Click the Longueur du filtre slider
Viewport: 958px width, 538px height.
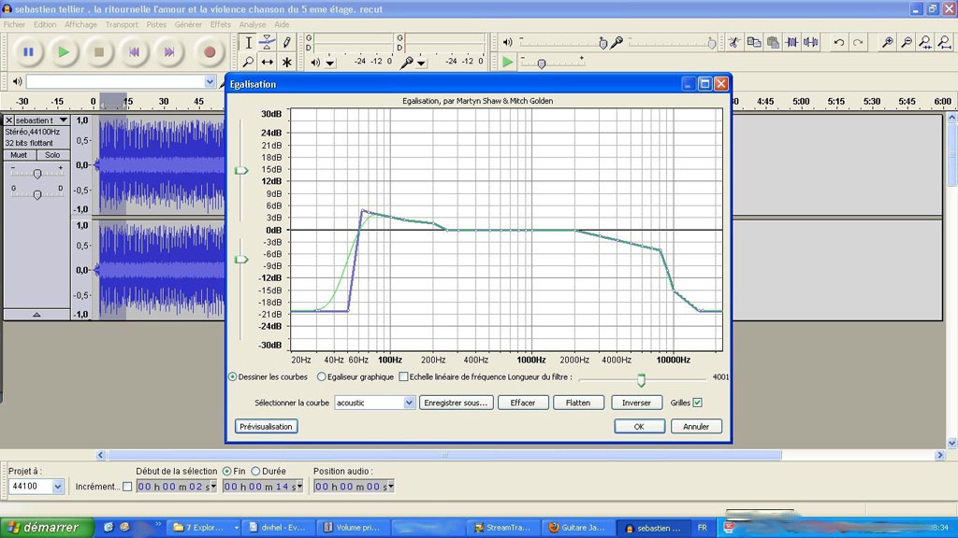click(641, 380)
